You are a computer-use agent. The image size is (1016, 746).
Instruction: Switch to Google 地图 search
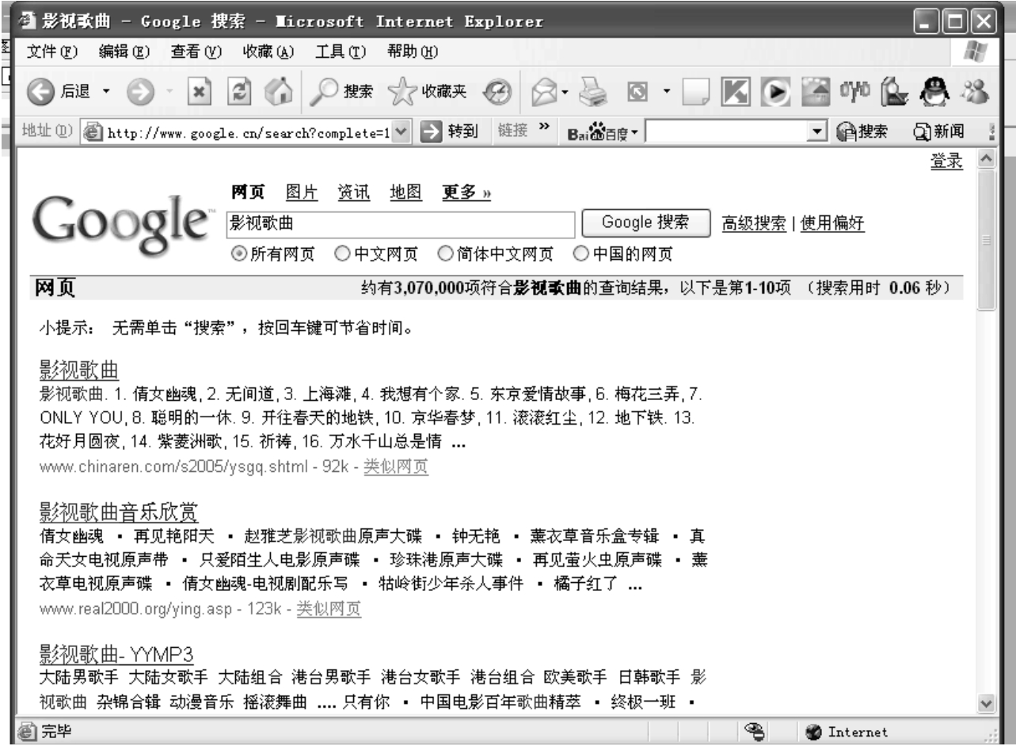[406, 194]
